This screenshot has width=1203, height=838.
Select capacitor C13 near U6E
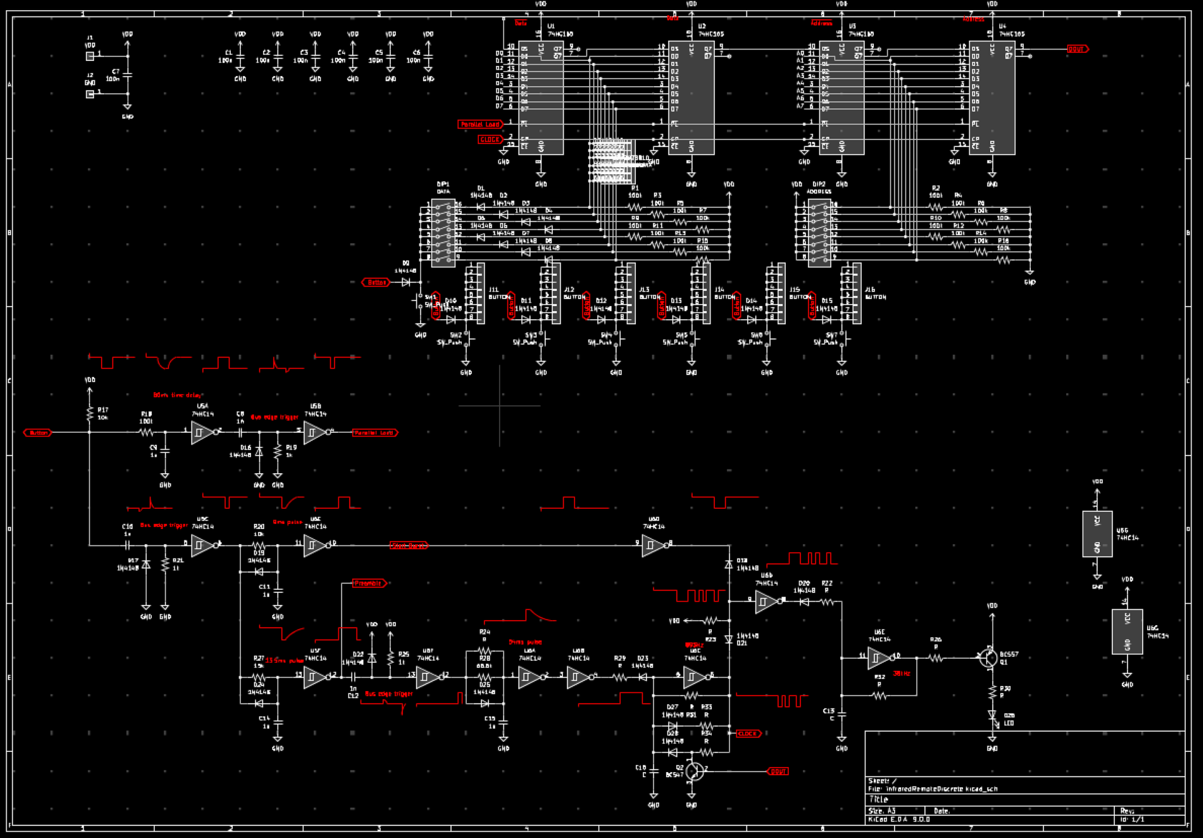(x=841, y=714)
